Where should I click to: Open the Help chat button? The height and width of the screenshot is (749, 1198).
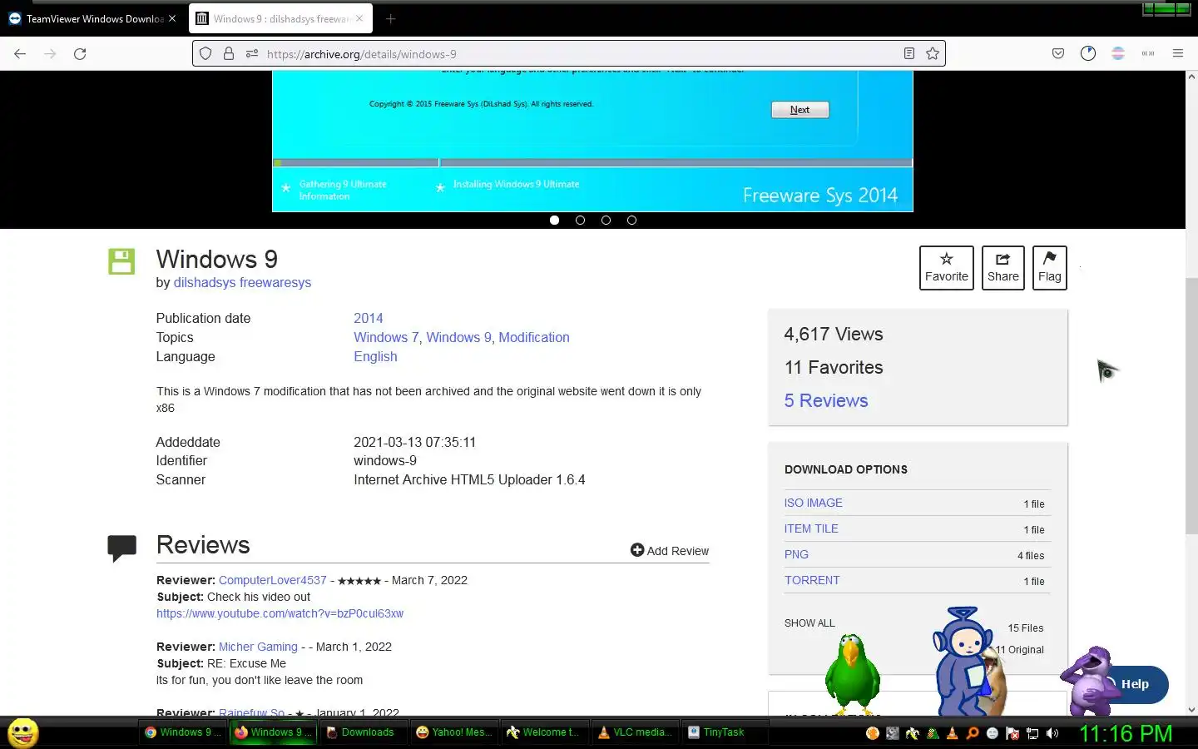click(x=1135, y=684)
